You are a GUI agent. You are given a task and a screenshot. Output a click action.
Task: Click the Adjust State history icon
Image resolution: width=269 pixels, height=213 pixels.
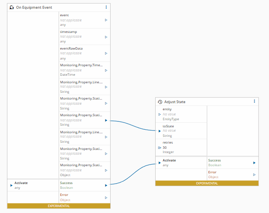160,102
